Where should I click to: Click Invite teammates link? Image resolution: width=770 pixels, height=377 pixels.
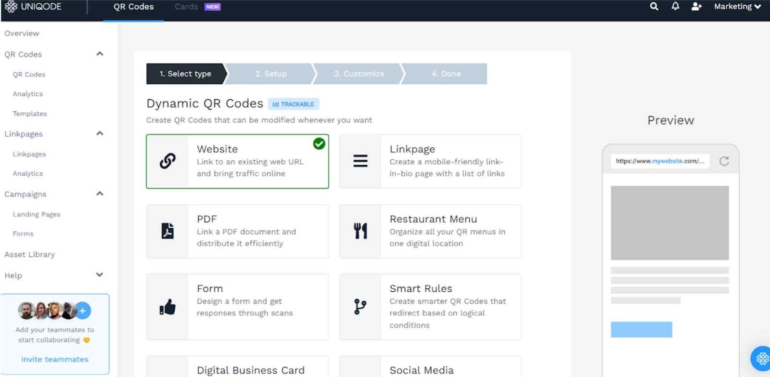55,359
